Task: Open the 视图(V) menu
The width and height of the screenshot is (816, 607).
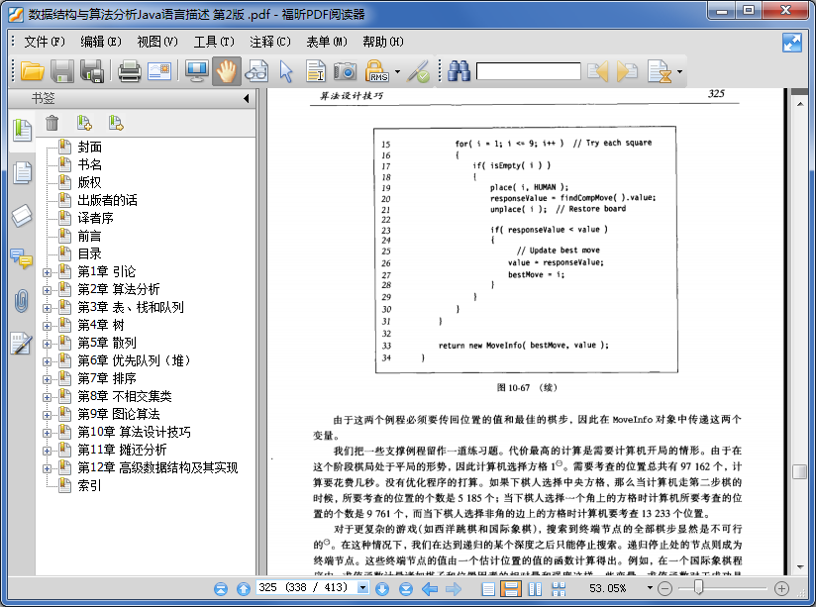Action: pyautogui.click(x=157, y=42)
